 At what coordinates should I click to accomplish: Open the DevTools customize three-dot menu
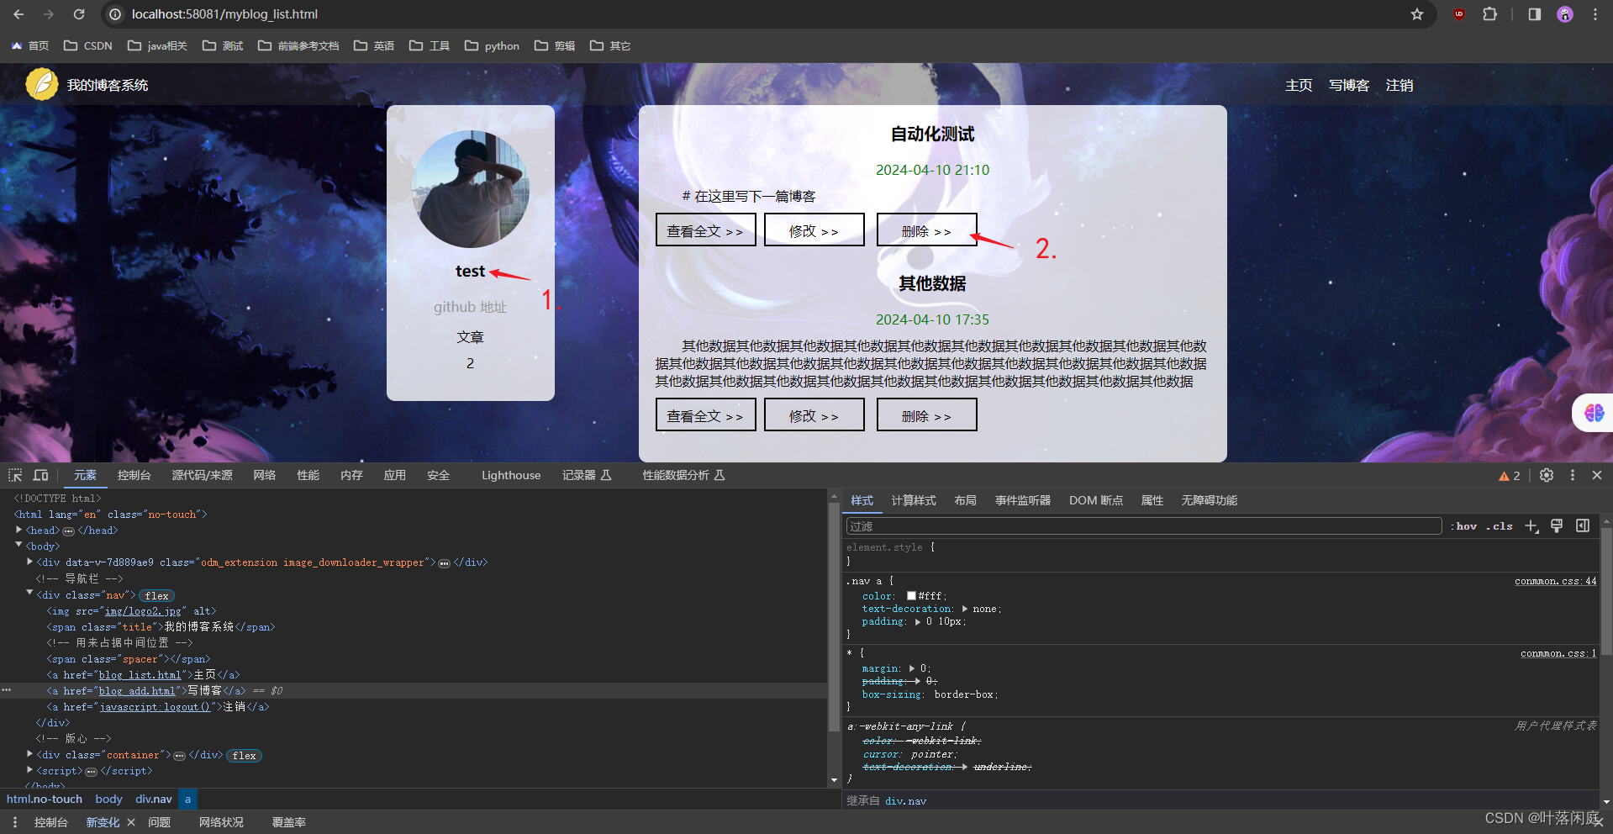[x=1573, y=475]
